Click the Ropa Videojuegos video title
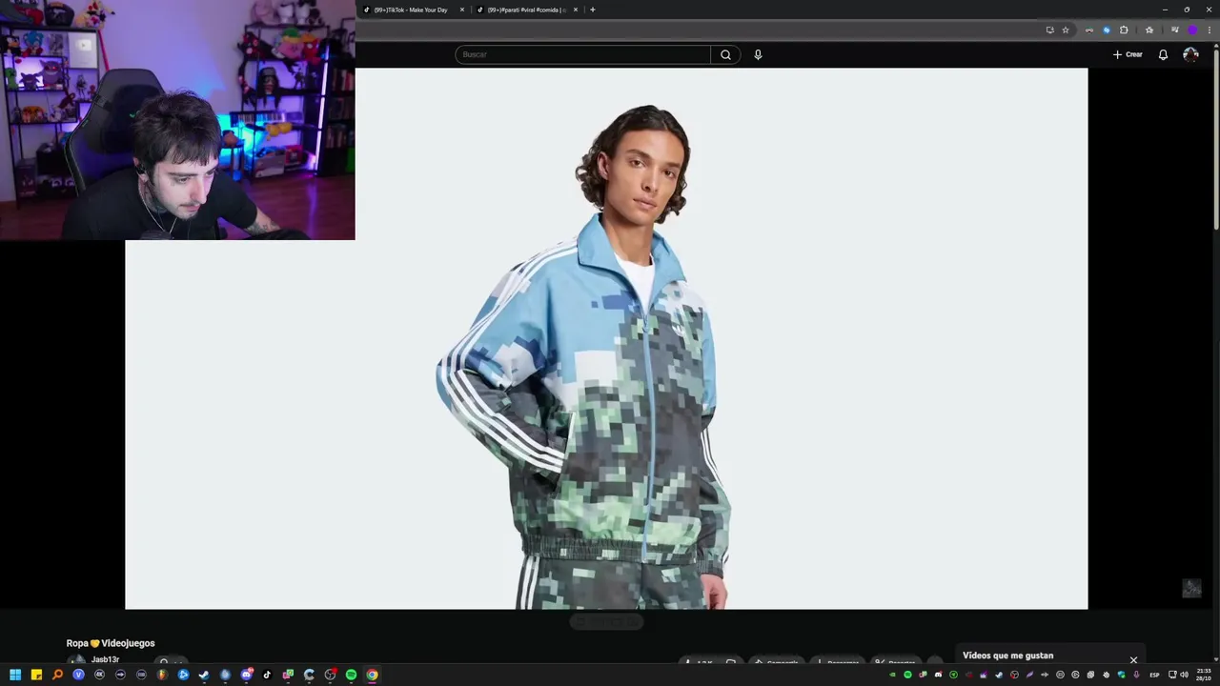This screenshot has height=686, width=1220. point(111,643)
